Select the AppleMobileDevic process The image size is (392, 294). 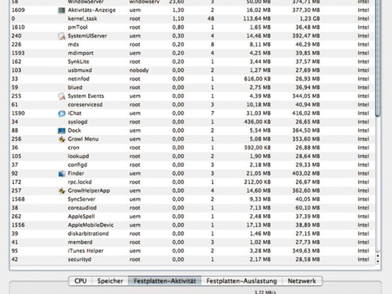pos(192,225)
